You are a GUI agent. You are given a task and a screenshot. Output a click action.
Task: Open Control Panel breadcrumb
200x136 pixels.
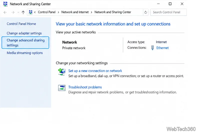pos(47,12)
